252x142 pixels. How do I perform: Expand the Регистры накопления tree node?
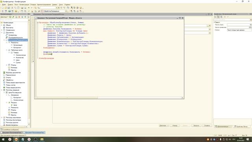coord(2,118)
